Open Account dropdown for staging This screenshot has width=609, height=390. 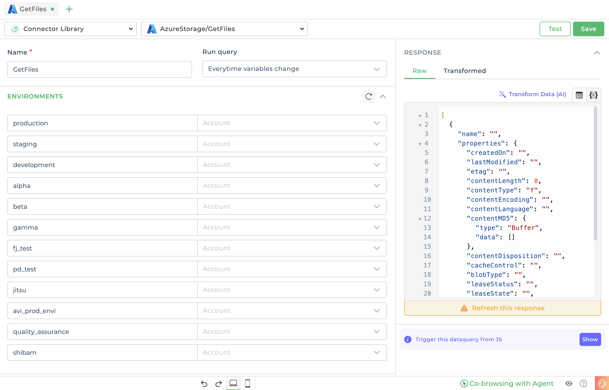point(292,144)
